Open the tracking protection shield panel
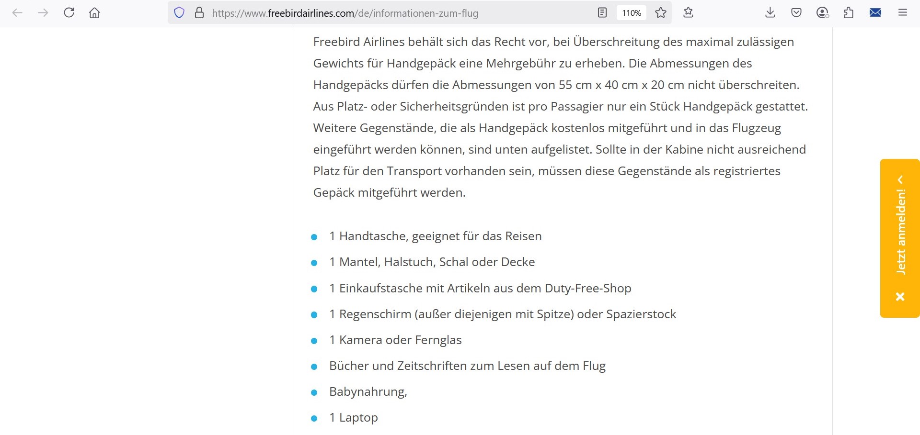920x435 pixels. click(179, 13)
